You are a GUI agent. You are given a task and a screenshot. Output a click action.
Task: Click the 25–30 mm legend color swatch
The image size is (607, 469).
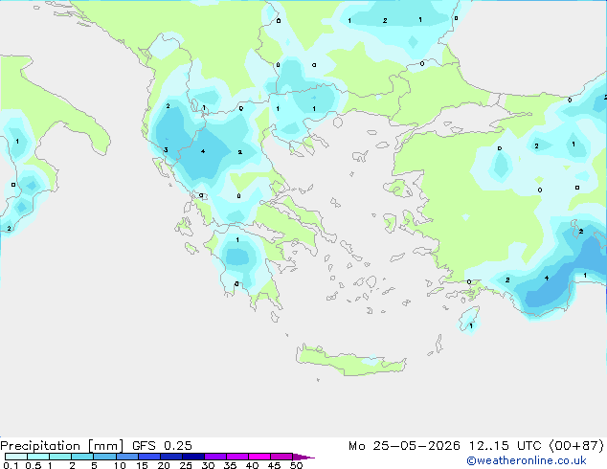pos(193,457)
